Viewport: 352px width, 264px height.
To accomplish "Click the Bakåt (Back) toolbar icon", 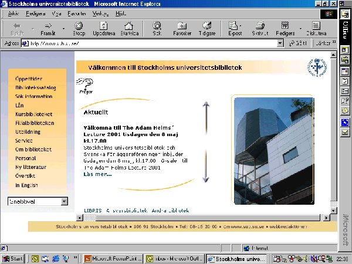I will [17, 28].
